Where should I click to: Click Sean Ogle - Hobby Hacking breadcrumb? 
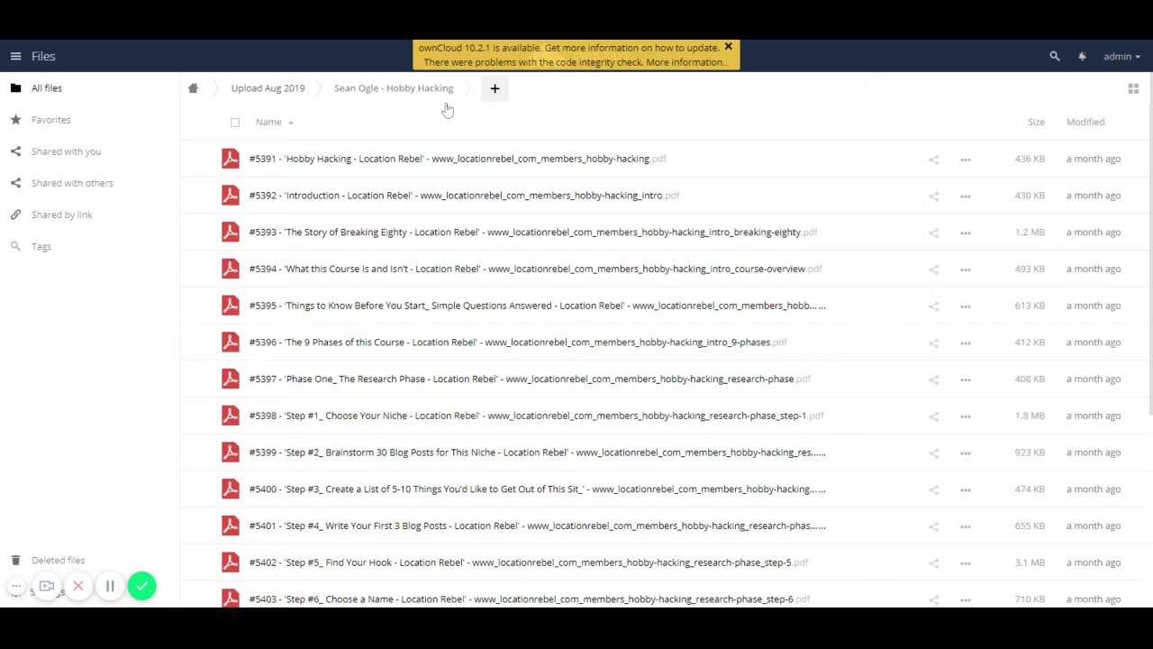394,88
